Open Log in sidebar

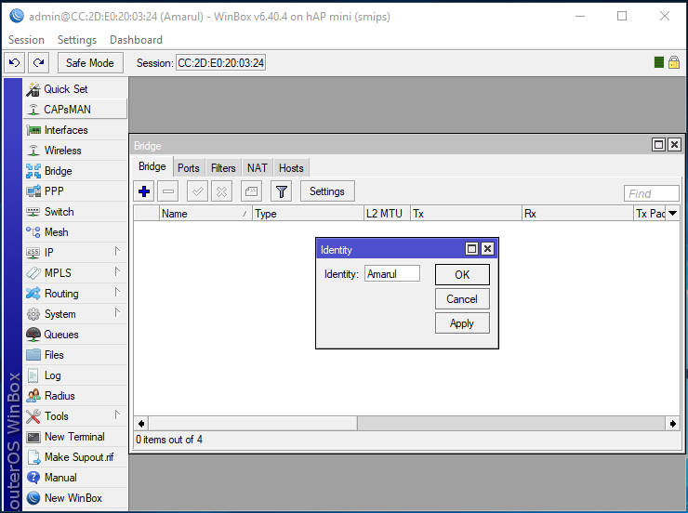(x=75, y=375)
